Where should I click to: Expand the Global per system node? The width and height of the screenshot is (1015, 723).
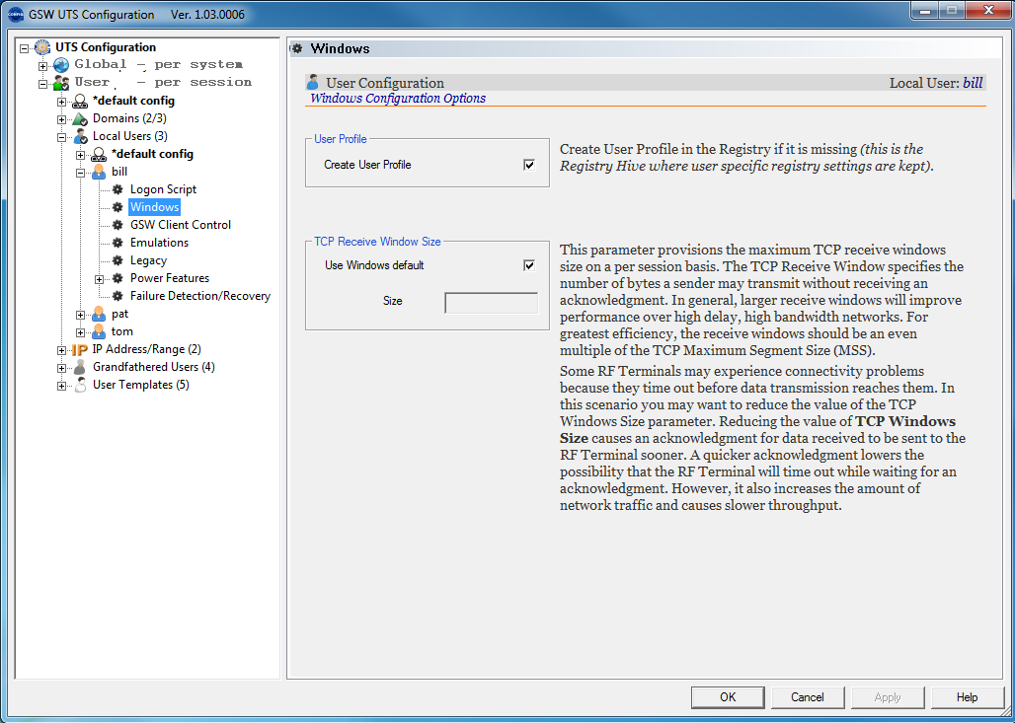43,65
